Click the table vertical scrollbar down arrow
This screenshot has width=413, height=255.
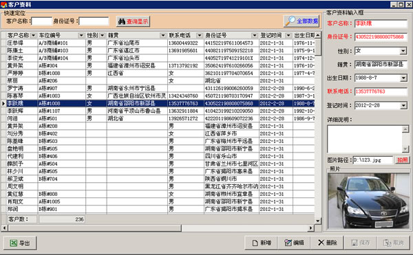pyautogui.click(x=318, y=221)
